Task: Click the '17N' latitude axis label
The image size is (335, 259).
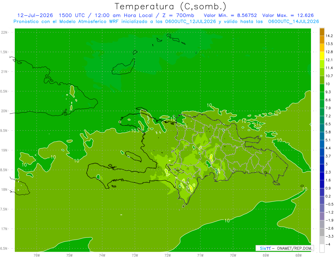Action: tap(4, 229)
